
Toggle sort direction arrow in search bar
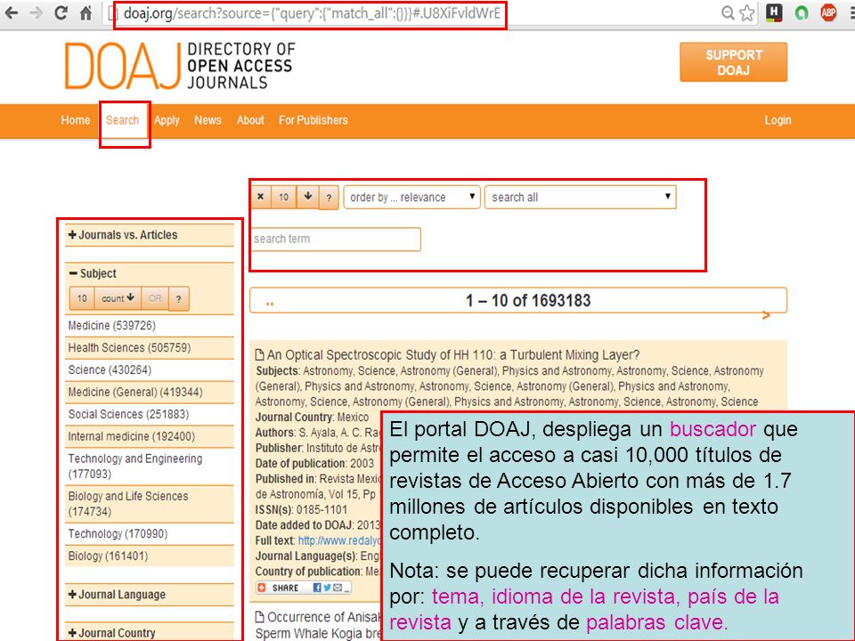coord(307,197)
